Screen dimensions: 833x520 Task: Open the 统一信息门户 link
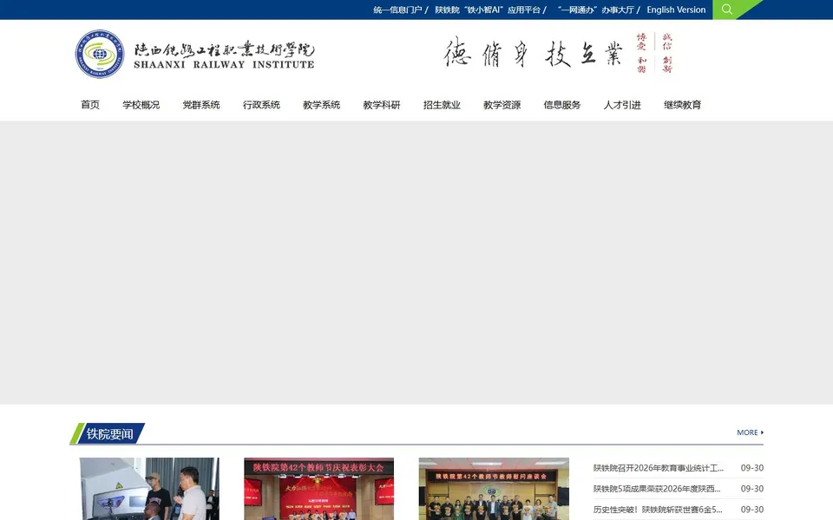click(x=397, y=10)
